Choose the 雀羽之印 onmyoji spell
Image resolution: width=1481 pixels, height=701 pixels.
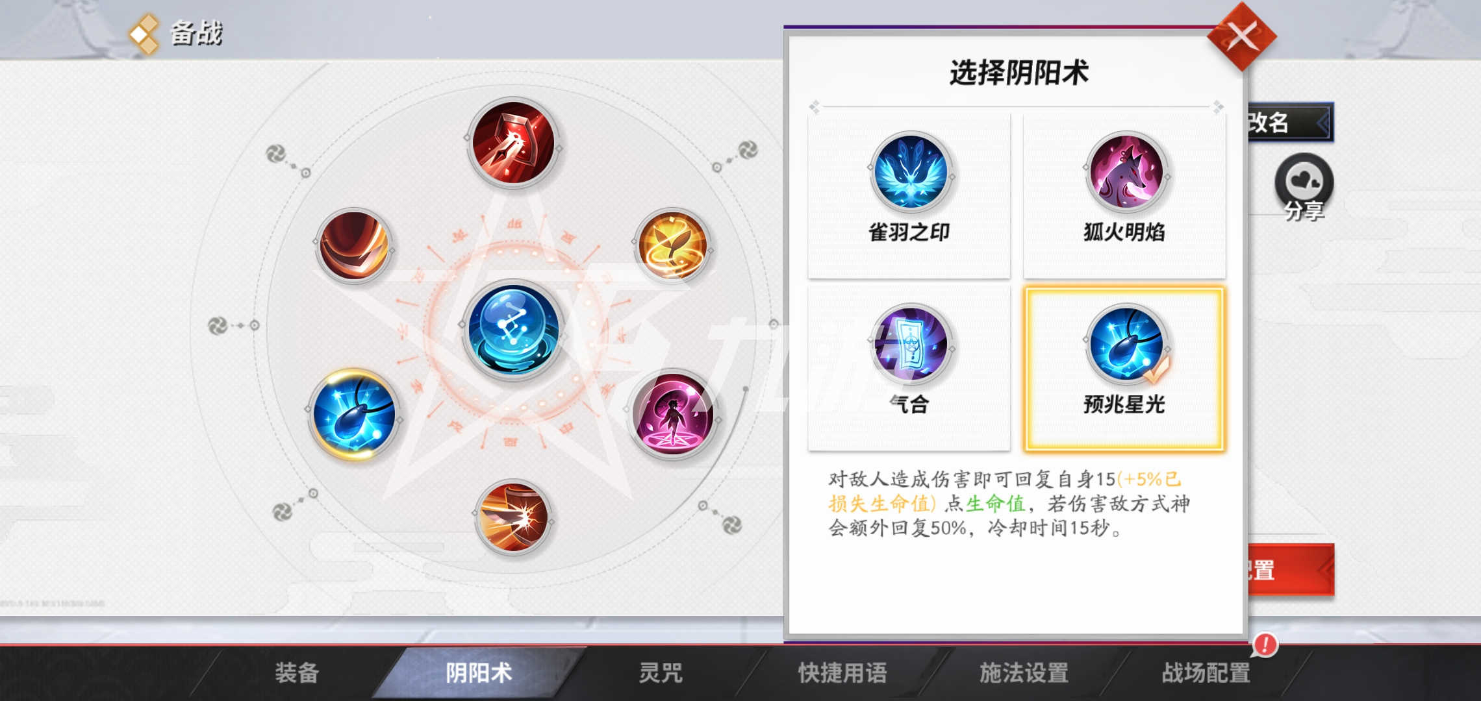coord(909,195)
